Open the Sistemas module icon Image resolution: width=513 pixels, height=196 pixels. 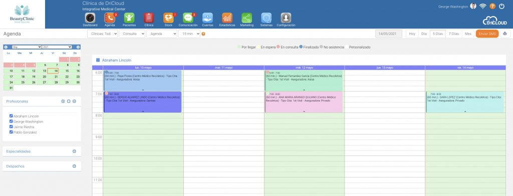coord(267,17)
